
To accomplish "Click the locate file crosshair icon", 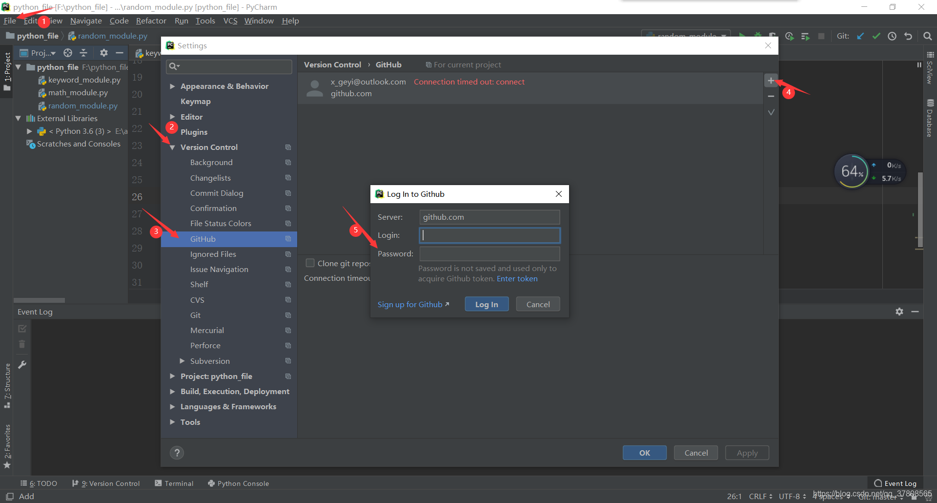I will click(68, 53).
